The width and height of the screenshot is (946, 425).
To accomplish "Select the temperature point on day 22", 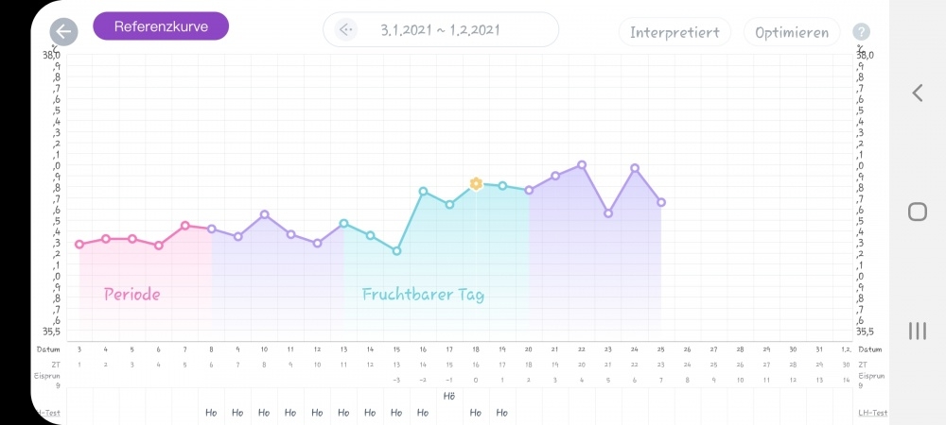I will [x=582, y=164].
